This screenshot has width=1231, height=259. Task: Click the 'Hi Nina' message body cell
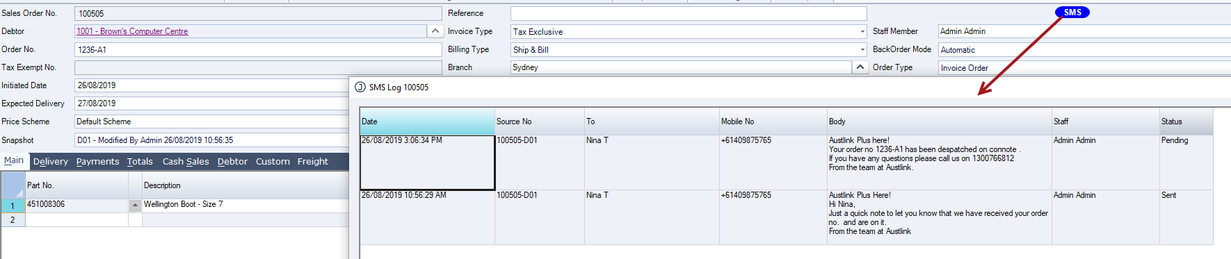(x=939, y=217)
